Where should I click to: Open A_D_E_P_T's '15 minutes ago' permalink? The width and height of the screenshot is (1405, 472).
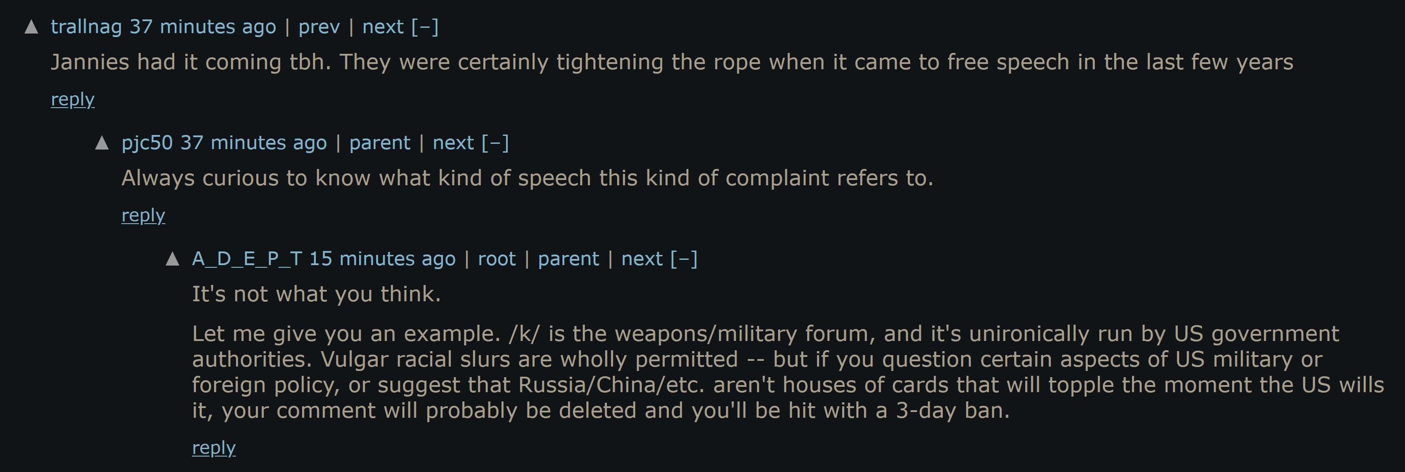pos(382,258)
